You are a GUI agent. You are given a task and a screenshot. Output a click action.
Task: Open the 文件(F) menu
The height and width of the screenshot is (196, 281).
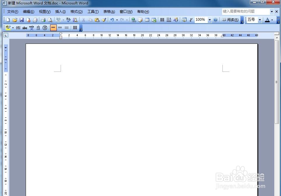pos(13,12)
